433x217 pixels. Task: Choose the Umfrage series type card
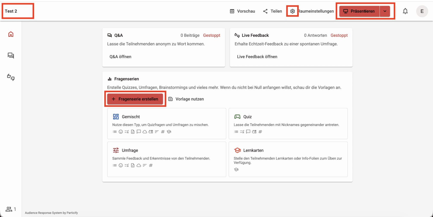tap(167, 159)
